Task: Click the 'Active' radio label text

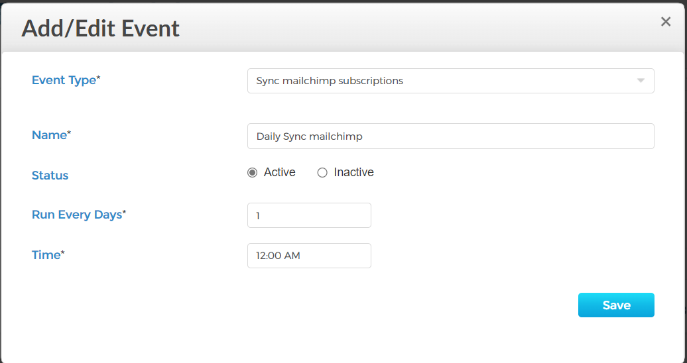Action: tap(279, 172)
